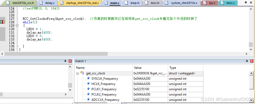Viewport: 255px width, 104px height.
Task: Click the editor vertical scrollbar up arrow
Action: point(251,9)
